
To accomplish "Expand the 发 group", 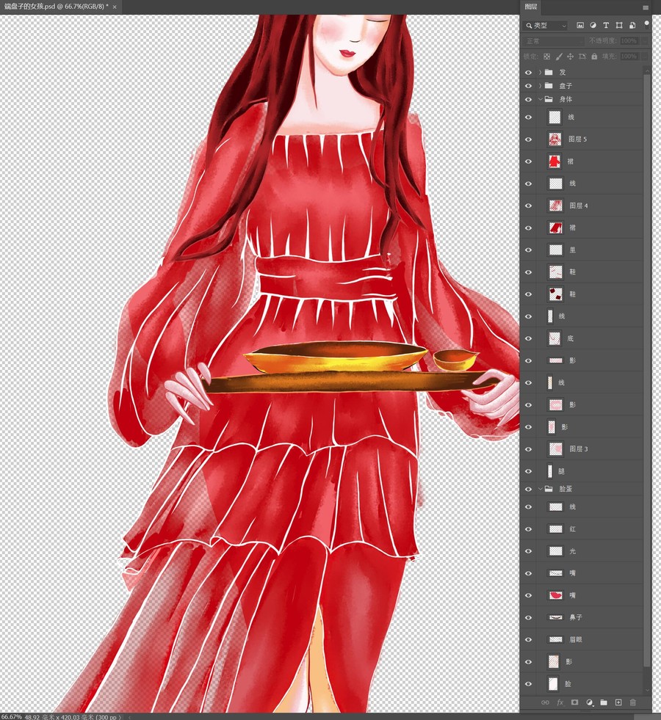I will [541, 73].
